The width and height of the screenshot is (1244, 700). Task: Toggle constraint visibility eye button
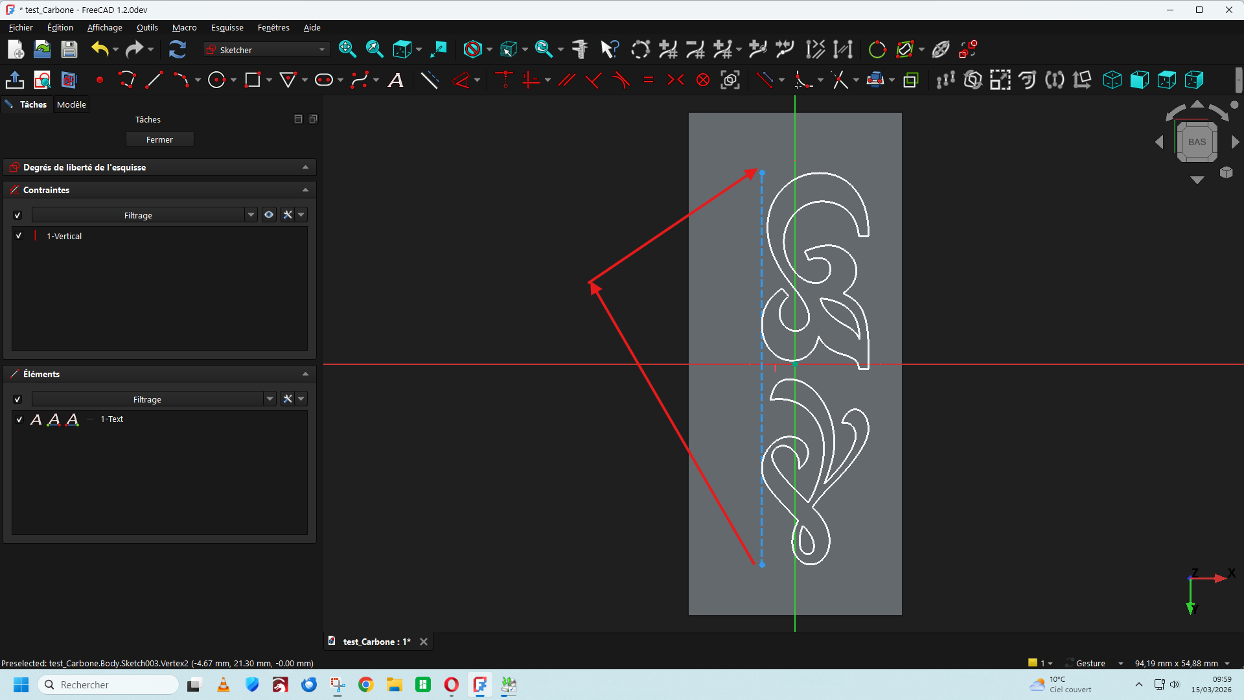[x=268, y=215]
